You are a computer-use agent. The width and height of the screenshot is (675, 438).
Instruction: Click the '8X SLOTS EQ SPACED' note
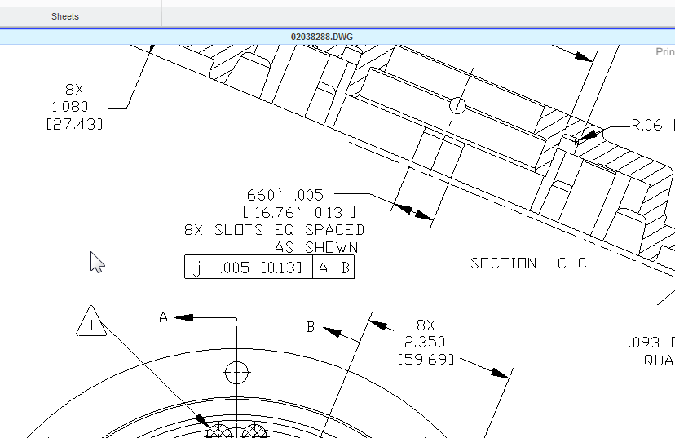[274, 230]
